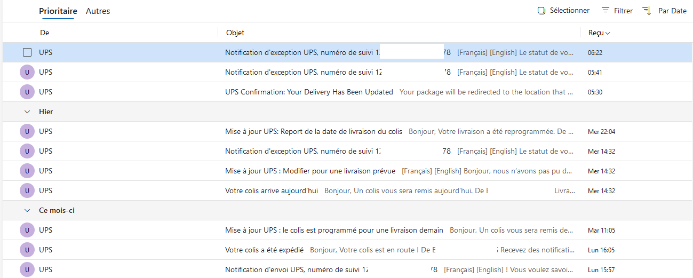The height and width of the screenshot is (278, 693).
Task: Click UPS avatar for the 05:30 email
Action: pos(27,92)
